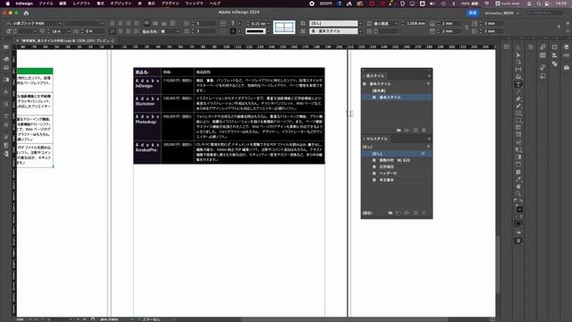Click the Table Style panel menu icon

point(429,76)
